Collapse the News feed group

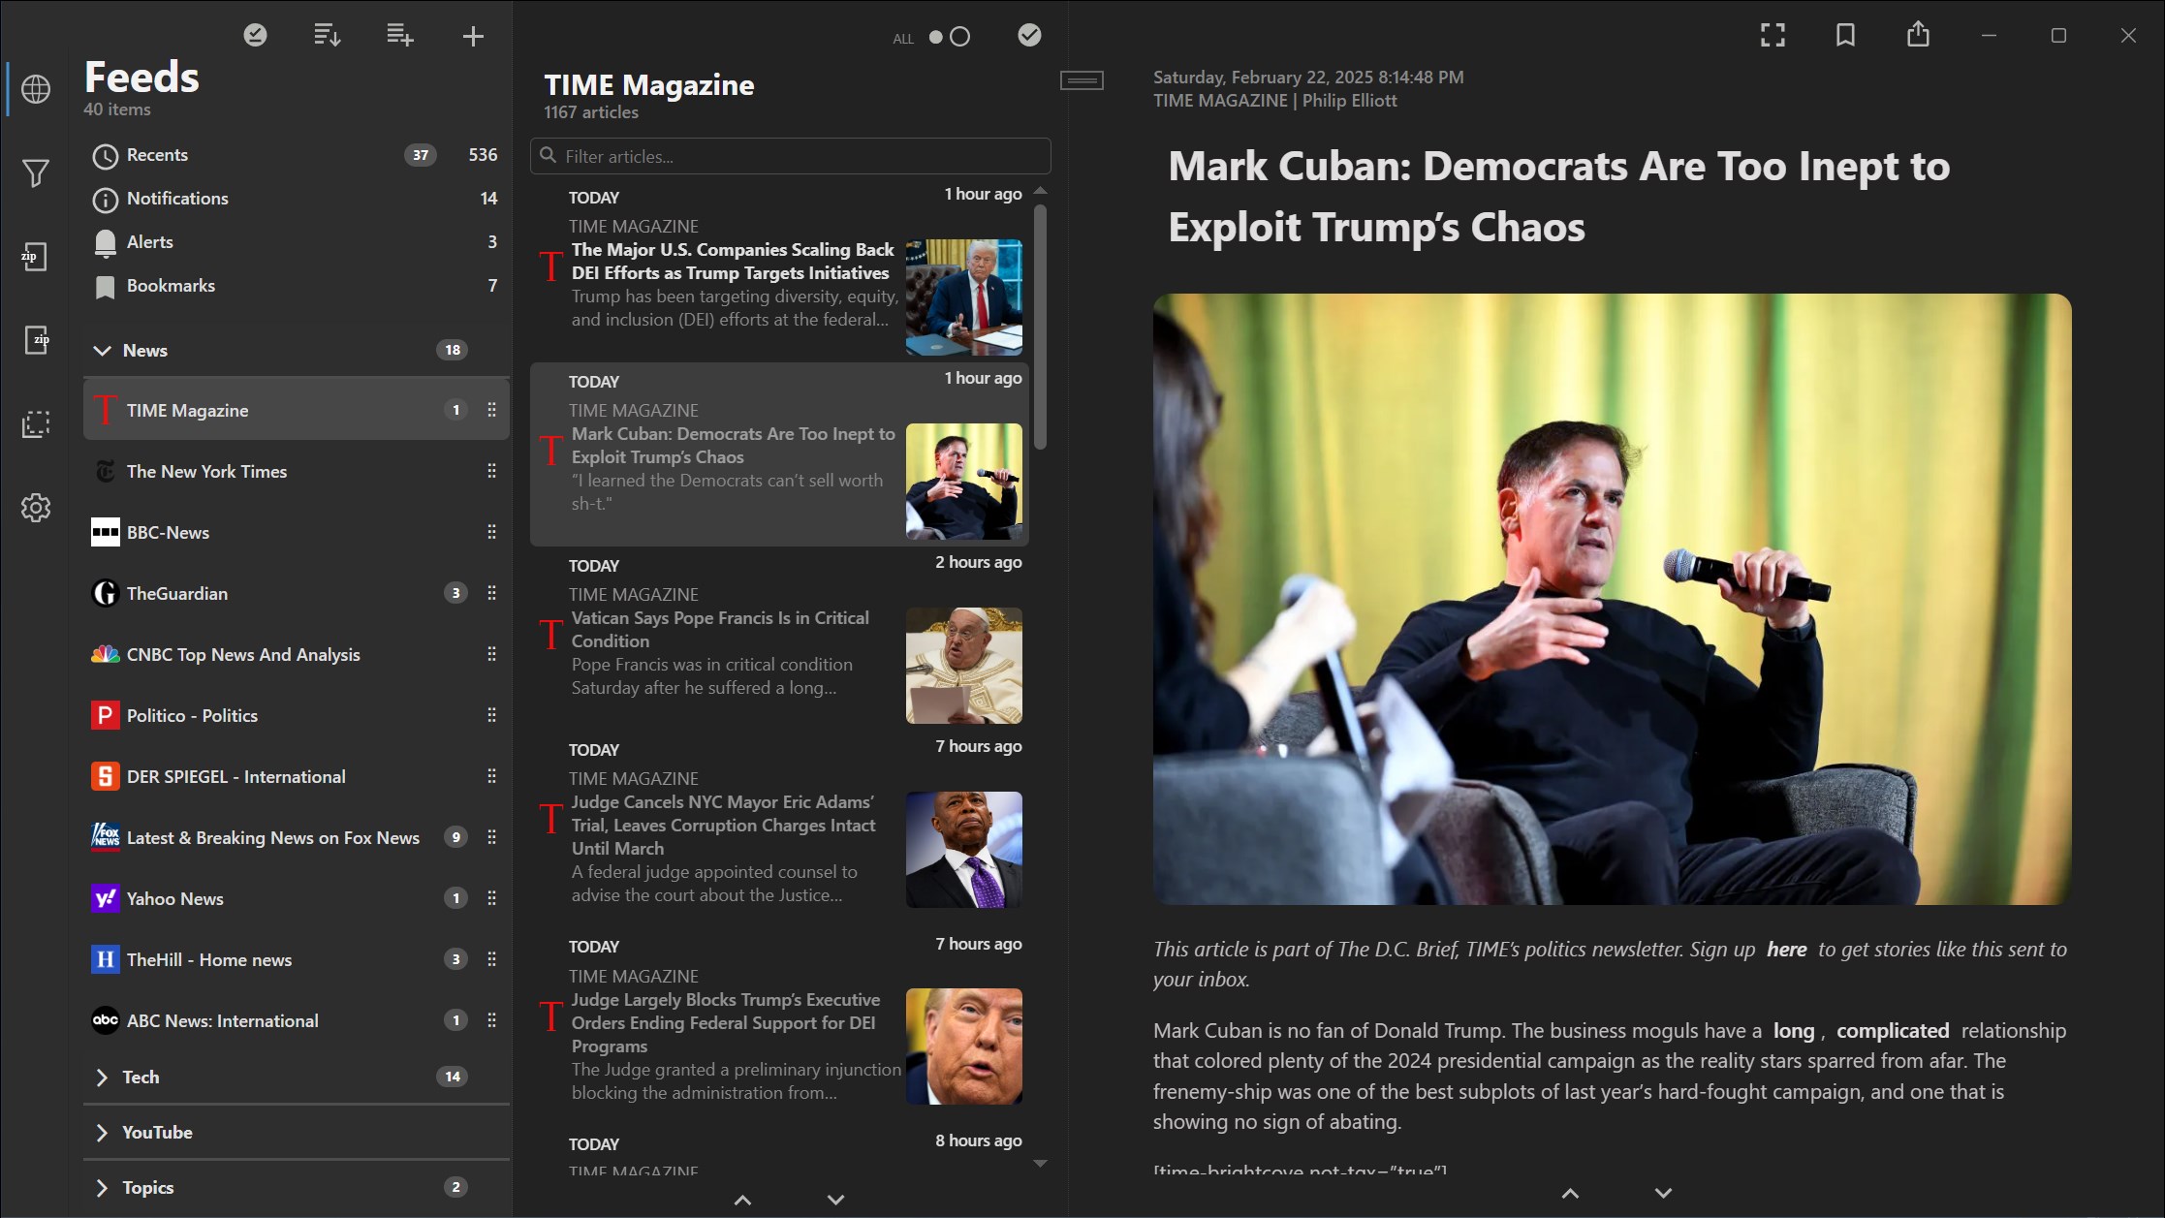(103, 351)
